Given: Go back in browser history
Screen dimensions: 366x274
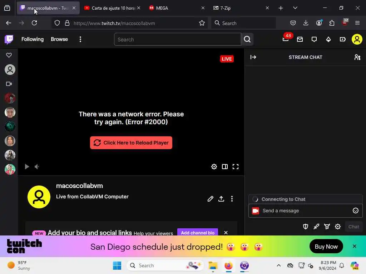Looking at the screenshot, I should point(9,23).
